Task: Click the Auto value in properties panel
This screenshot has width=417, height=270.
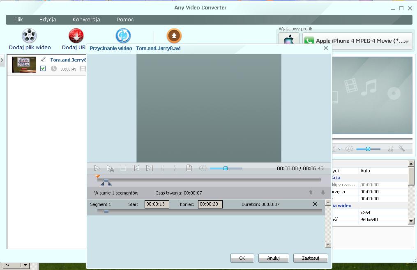Action: 365,171
